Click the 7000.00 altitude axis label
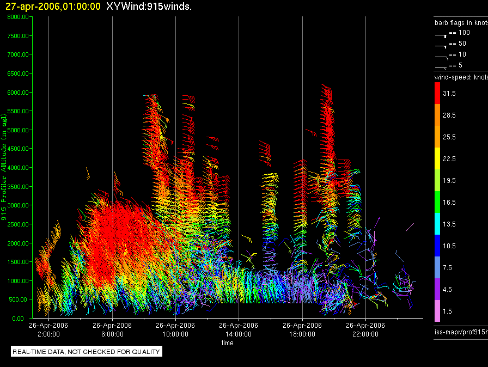The height and width of the screenshot is (367, 488). tap(18, 54)
